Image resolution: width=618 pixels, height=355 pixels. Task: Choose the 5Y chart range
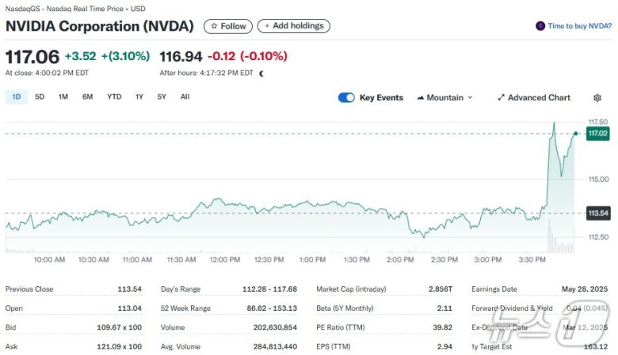coord(162,97)
